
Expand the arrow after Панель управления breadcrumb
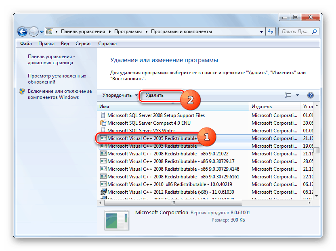(x=109, y=32)
